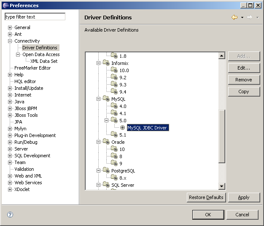Open the back history dropdown arrow

(x=242, y=18)
